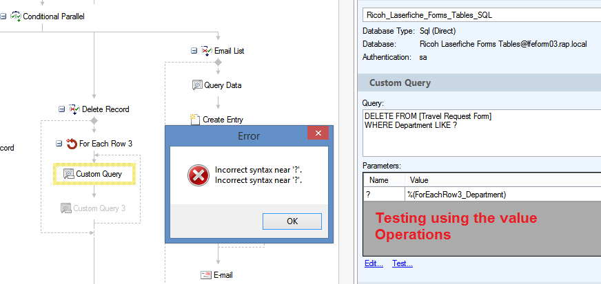Click the Query Data activity label
Screen dimensions: 601x284
point(223,85)
